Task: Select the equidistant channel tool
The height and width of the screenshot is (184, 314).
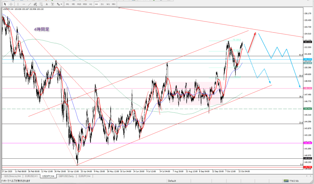Action: coord(36,4)
